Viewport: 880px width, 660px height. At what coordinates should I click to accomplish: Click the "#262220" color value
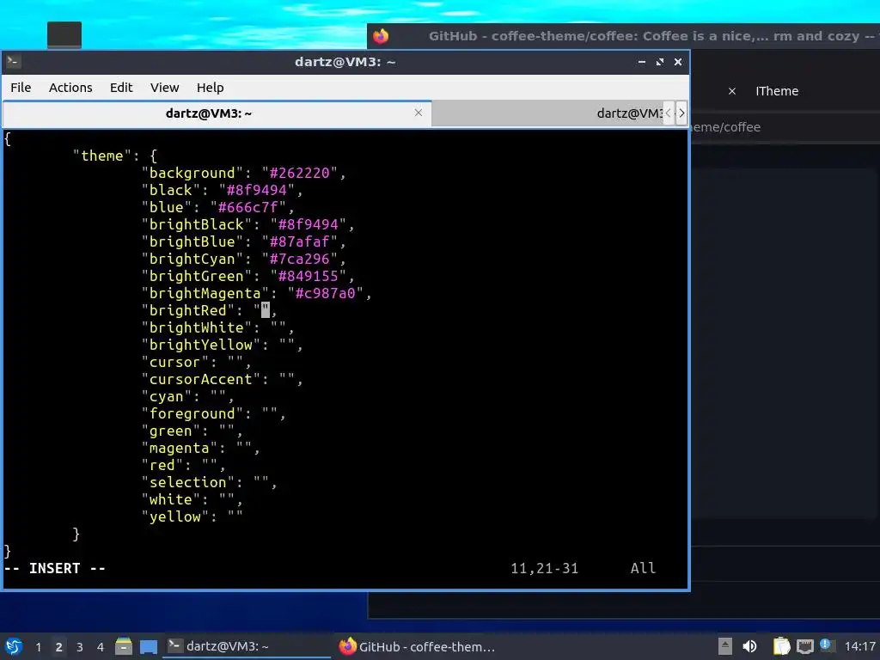click(x=299, y=173)
